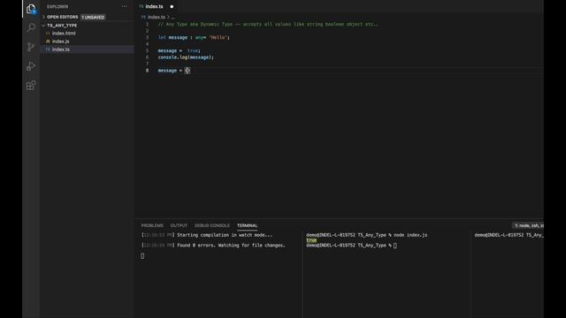Click the 'true' output in terminal
This screenshot has height=318, width=566.
tap(311, 240)
